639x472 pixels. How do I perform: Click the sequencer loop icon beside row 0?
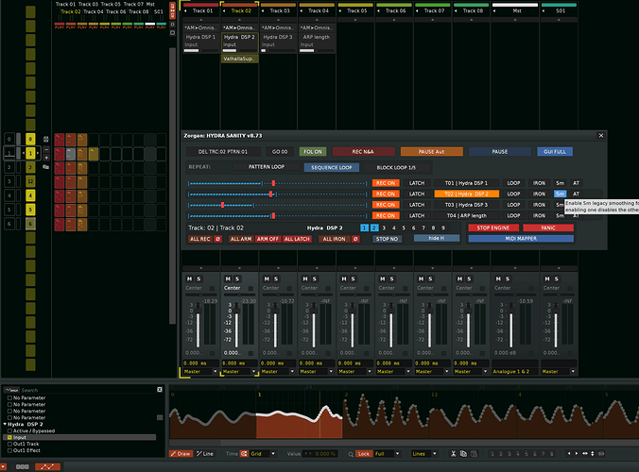(45, 139)
